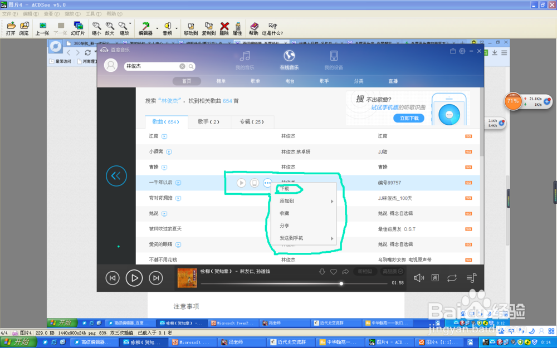This screenshot has height=348, width=557.
Task: Go to previous image with 上一张
Action: (x=42, y=28)
